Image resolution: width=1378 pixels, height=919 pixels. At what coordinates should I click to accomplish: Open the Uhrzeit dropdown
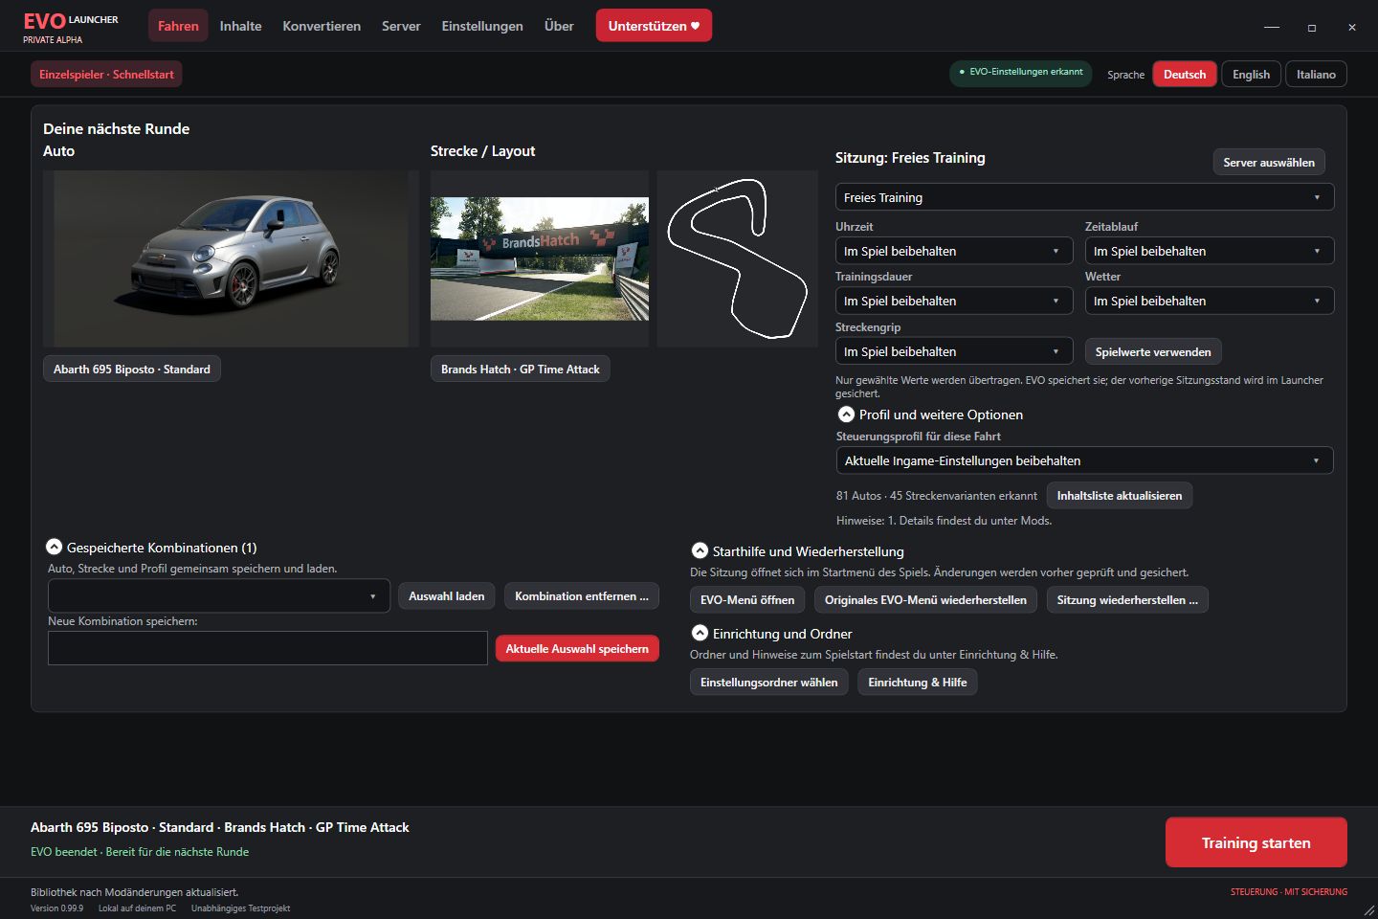coord(953,251)
